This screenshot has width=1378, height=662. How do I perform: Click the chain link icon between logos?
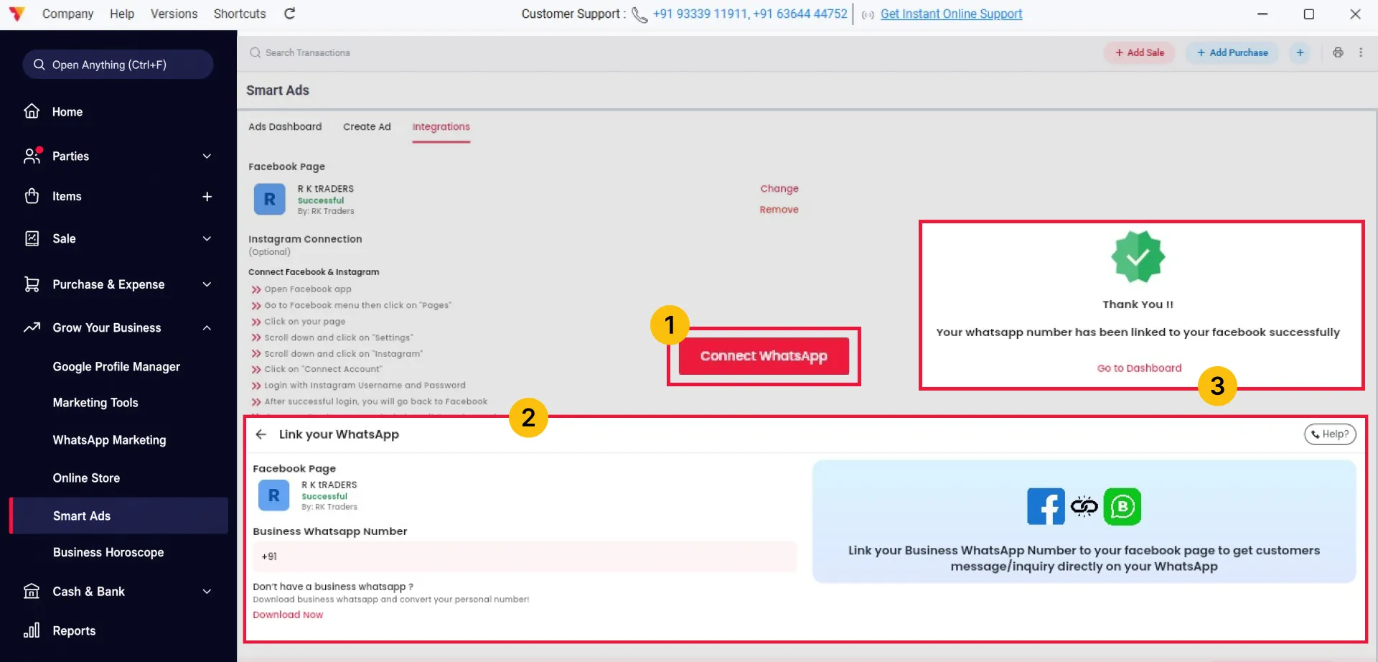[x=1084, y=506]
